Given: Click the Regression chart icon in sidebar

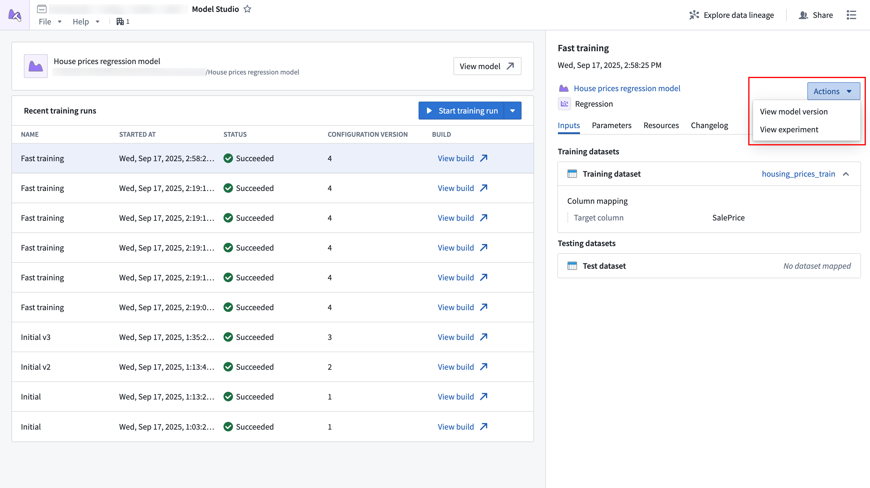Looking at the screenshot, I should pyautogui.click(x=564, y=104).
